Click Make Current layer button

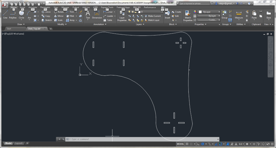pos(153,16)
